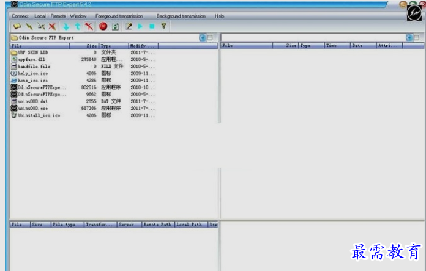
Task: Click the blue up-arrow upload icon
Action: pos(78,26)
